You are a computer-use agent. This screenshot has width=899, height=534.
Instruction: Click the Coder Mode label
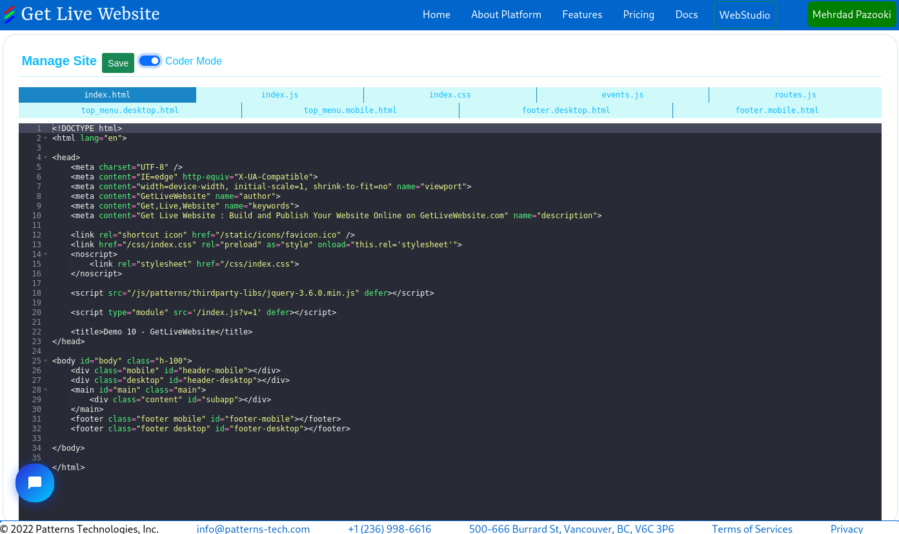tap(194, 61)
